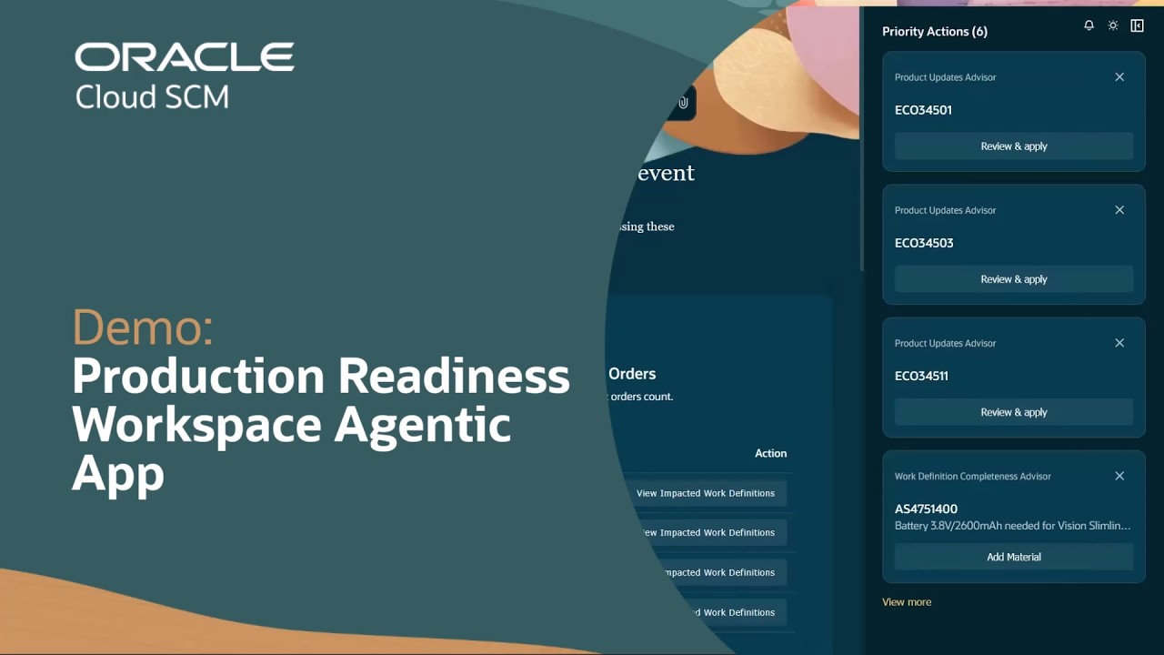This screenshot has height=655, width=1164.
Task: Toggle the light/dark theme sun icon
Action: click(x=1113, y=25)
